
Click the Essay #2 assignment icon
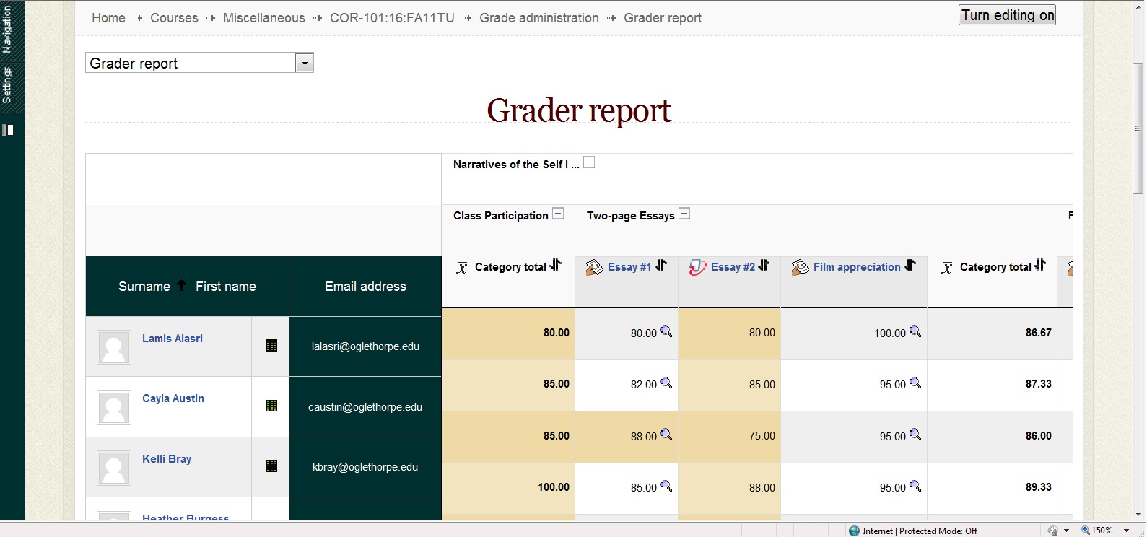coord(697,267)
